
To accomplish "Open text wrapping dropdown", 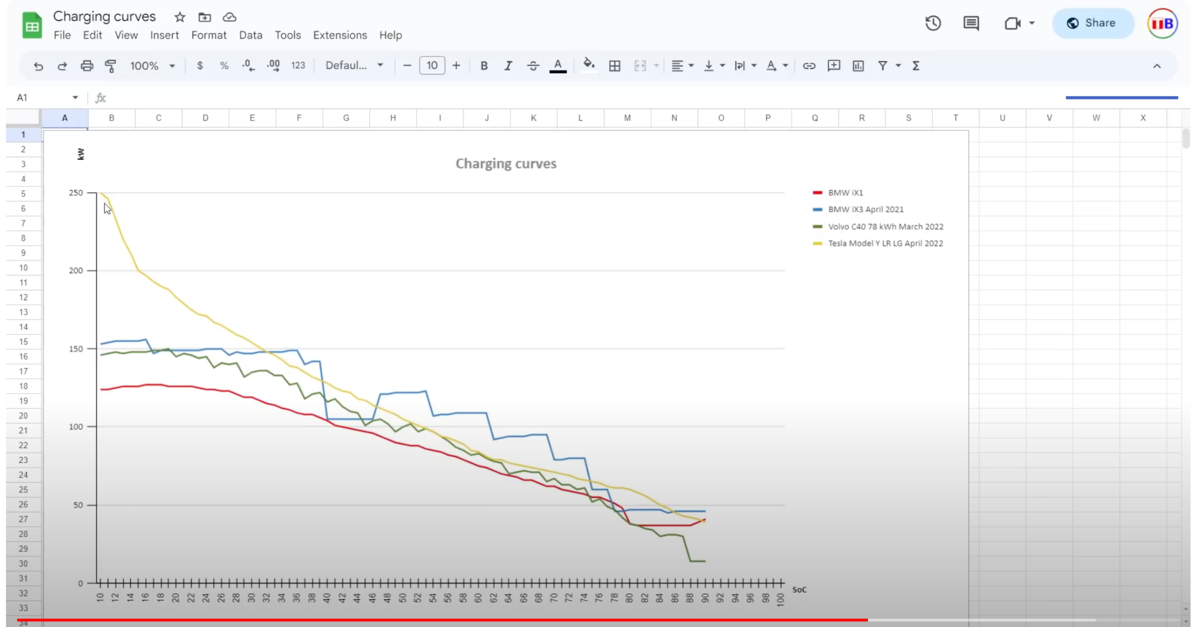I will (745, 65).
